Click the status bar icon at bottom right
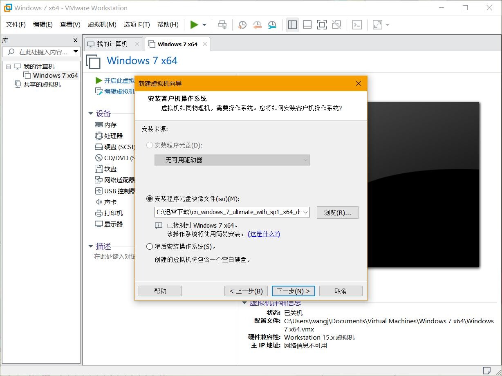This screenshot has width=502, height=376. coord(486,370)
